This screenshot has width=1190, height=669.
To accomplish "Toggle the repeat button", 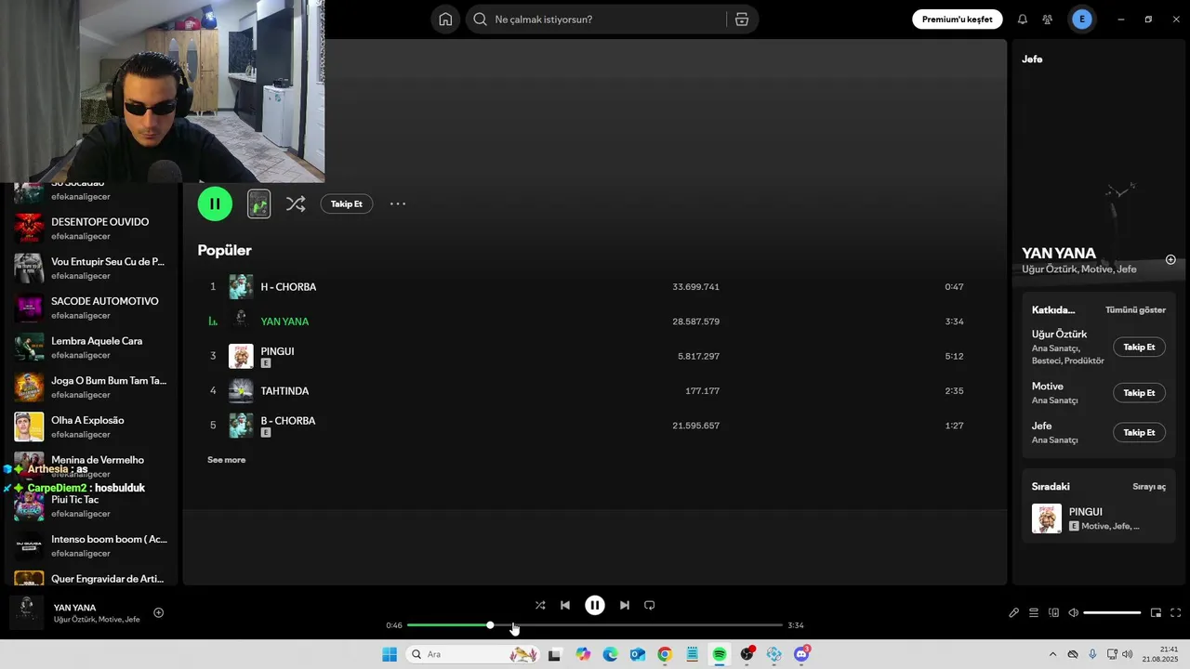I will (650, 605).
